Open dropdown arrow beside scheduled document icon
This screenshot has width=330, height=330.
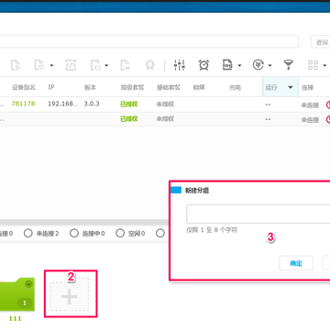106,65
